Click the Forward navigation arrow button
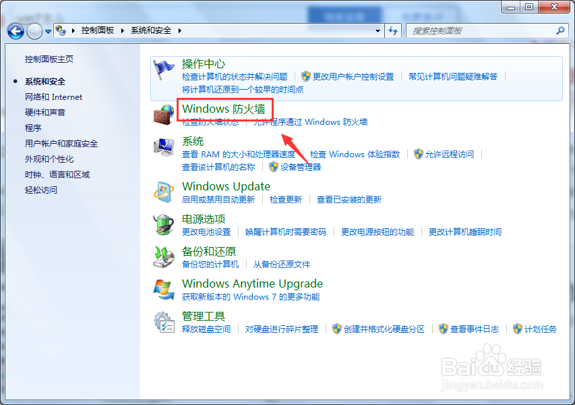Screen dimensions: 575x405 (34, 31)
